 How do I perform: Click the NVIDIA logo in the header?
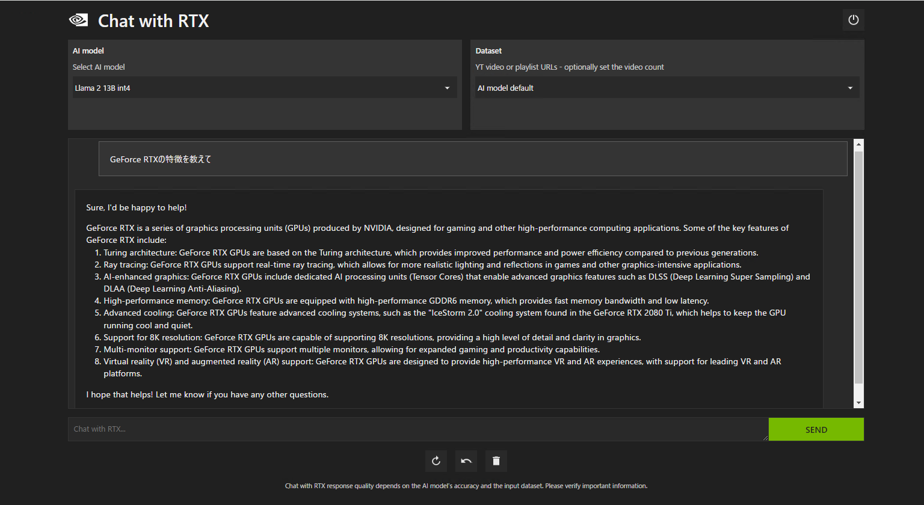(x=78, y=19)
